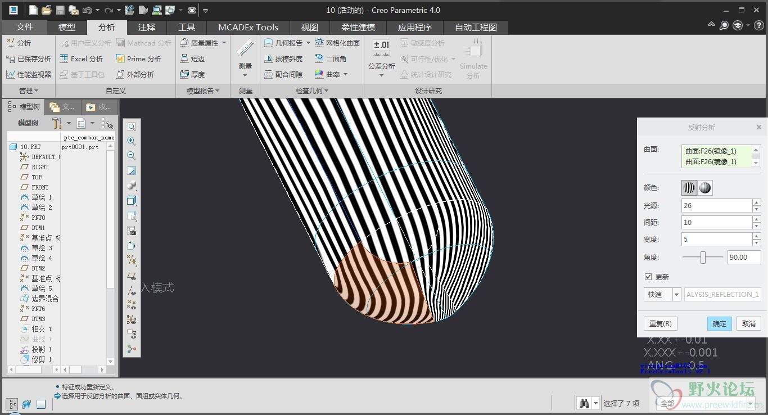Select the striped reflection color mode
The height and width of the screenshot is (415, 768).
coord(689,188)
